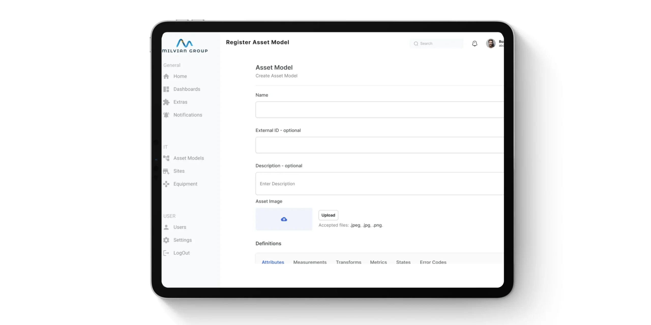Click the Dashboards grid icon
This screenshot has height=325, width=651.
166,89
